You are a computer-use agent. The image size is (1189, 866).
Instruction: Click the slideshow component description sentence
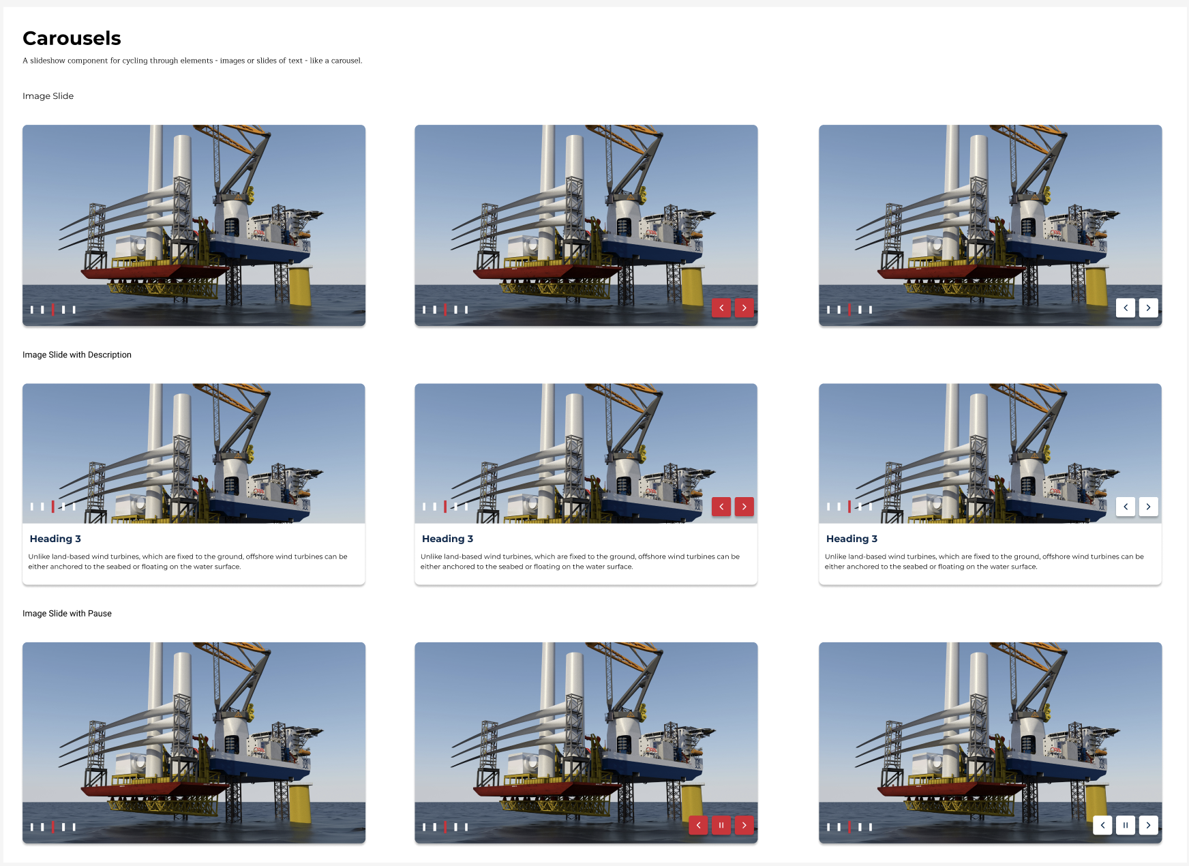[192, 61]
